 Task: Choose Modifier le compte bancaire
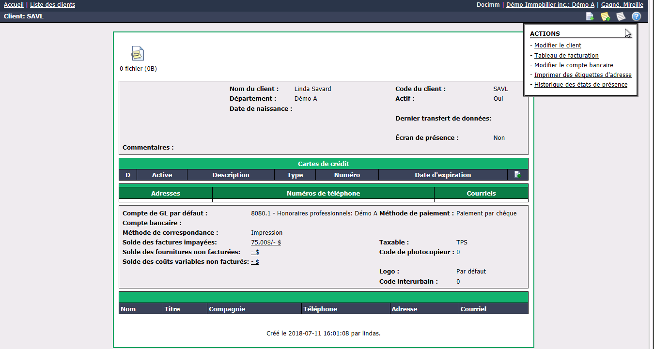pos(574,65)
